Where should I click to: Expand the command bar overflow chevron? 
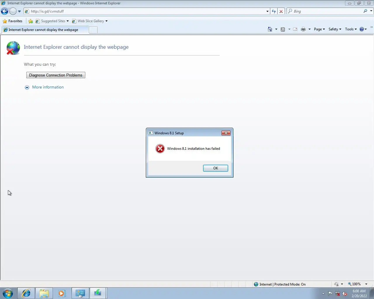(x=371, y=27)
